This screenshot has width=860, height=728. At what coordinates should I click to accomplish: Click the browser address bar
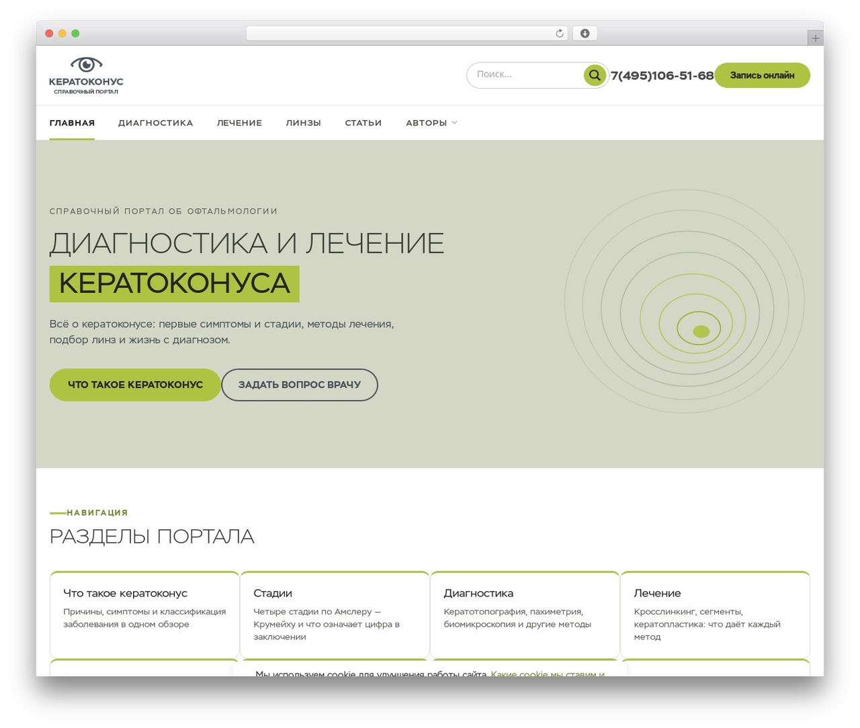tap(406, 34)
